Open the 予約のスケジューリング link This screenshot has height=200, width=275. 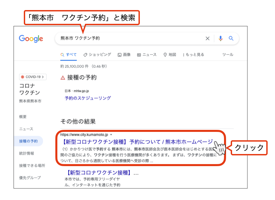coord(88,98)
